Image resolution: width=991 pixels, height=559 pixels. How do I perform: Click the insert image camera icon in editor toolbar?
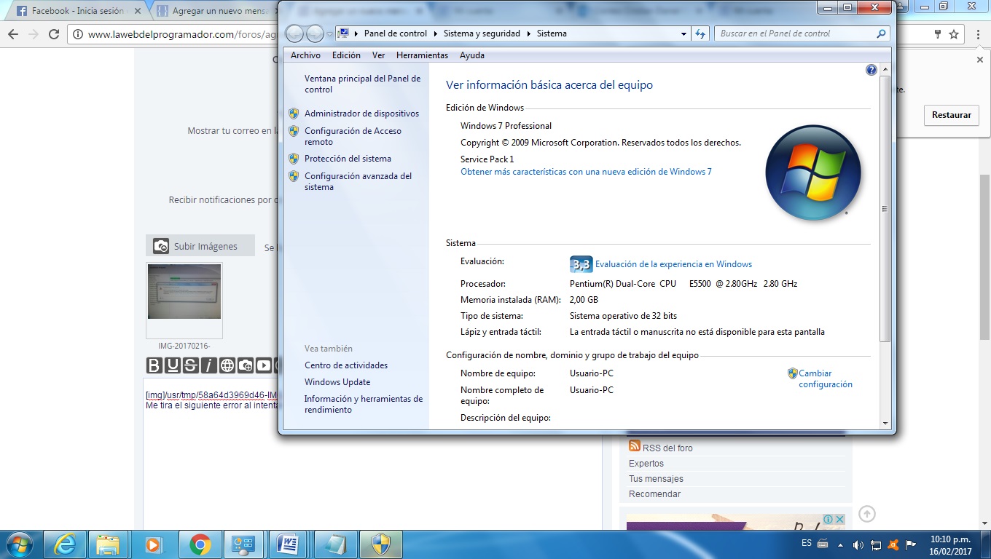pos(246,365)
